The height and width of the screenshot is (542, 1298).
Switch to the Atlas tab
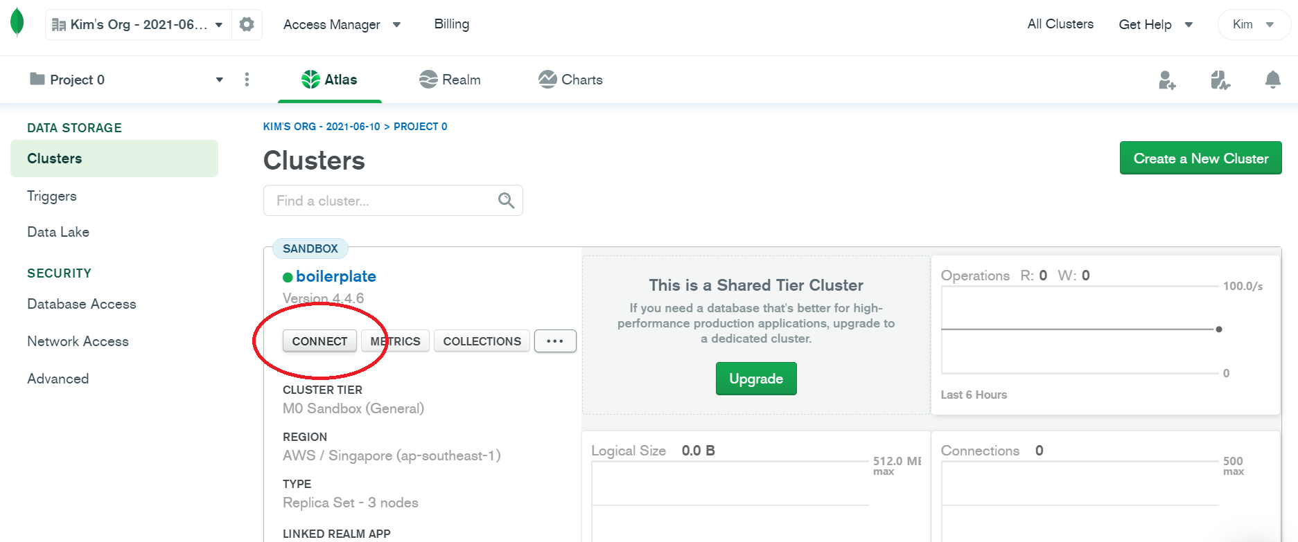coord(329,80)
